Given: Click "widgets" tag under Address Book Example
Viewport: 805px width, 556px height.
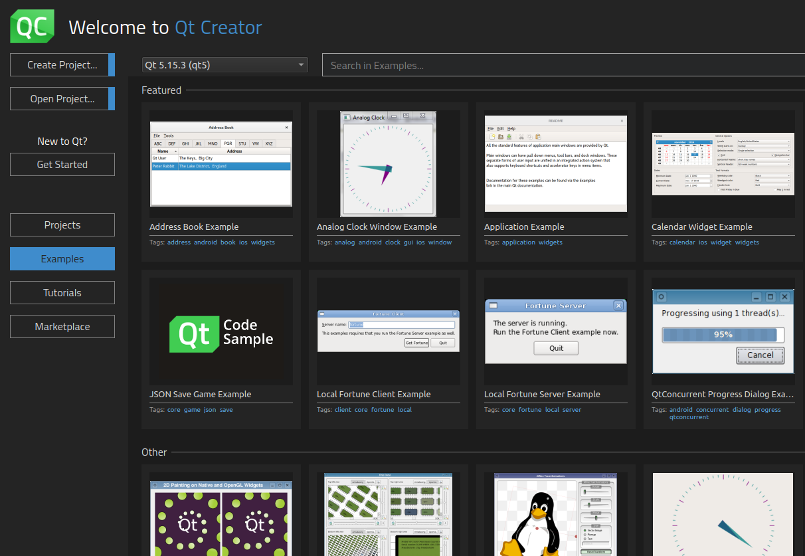Looking at the screenshot, I should [x=263, y=242].
